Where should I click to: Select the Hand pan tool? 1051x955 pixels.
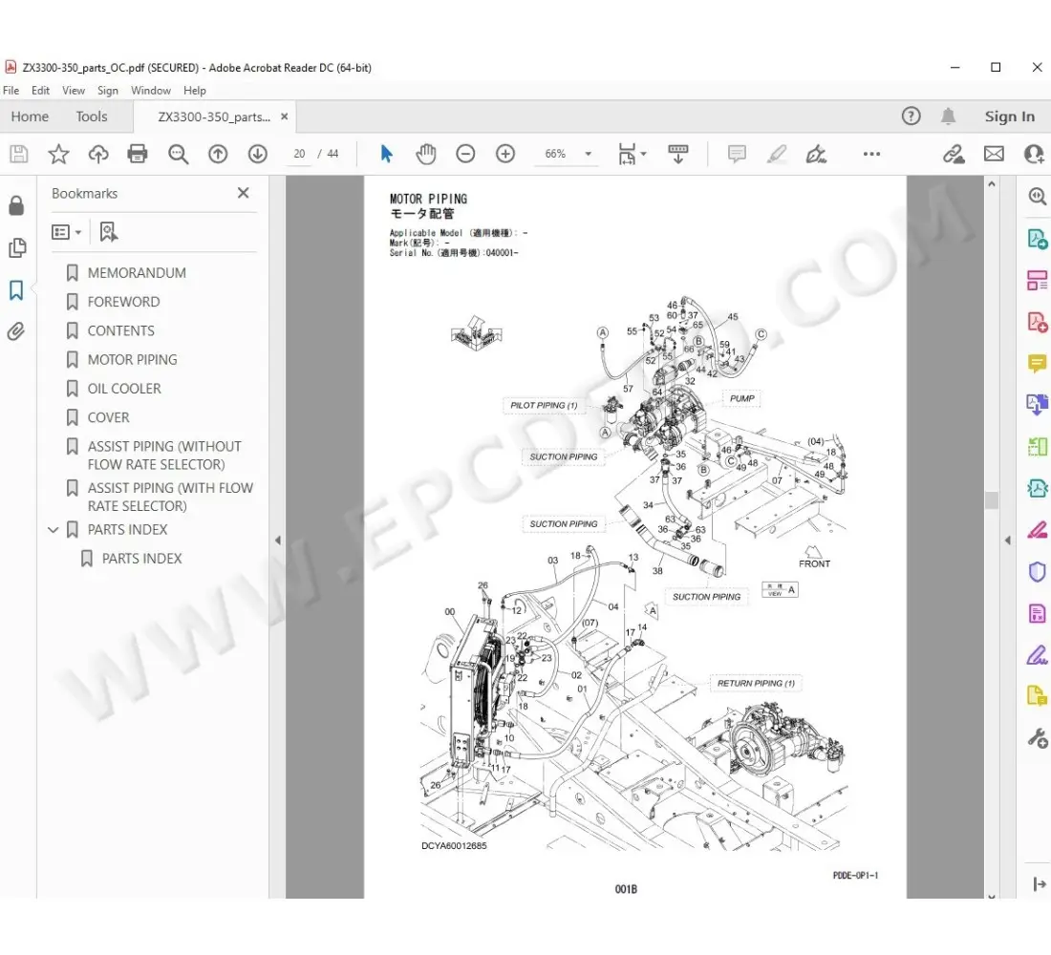425,154
